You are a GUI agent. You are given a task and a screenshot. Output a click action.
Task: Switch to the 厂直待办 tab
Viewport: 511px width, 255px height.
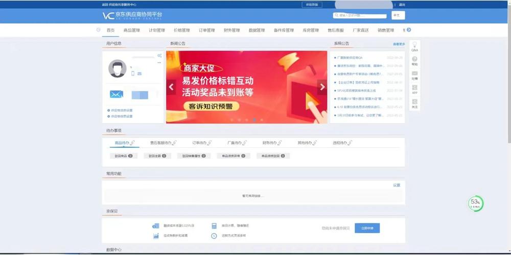point(237,143)
